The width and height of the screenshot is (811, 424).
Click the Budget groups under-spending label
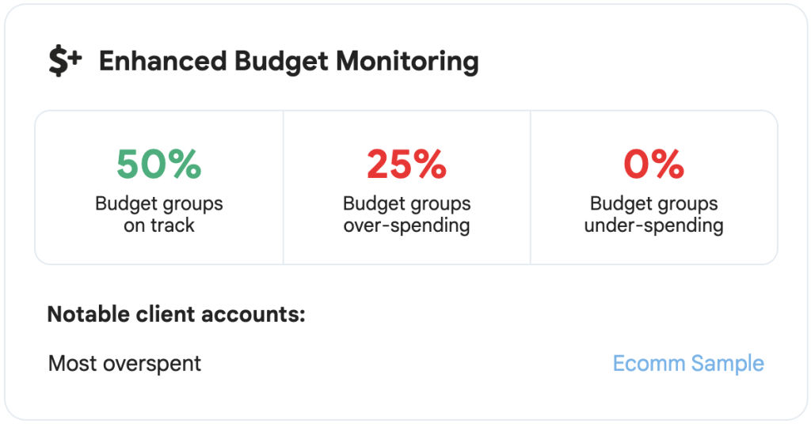pos(653,214)
